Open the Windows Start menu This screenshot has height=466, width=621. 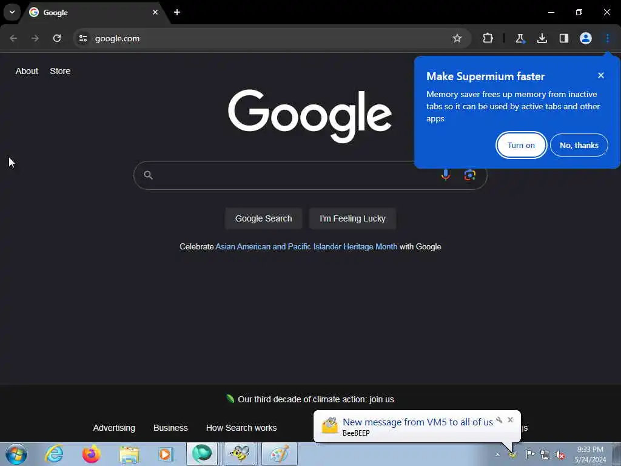(16, 454)
